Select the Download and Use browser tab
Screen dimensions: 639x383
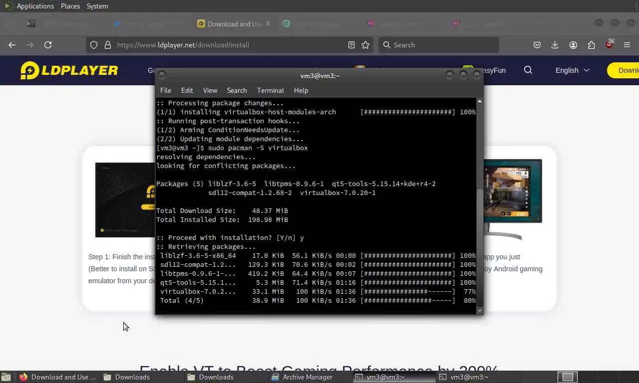pos(234,23)
